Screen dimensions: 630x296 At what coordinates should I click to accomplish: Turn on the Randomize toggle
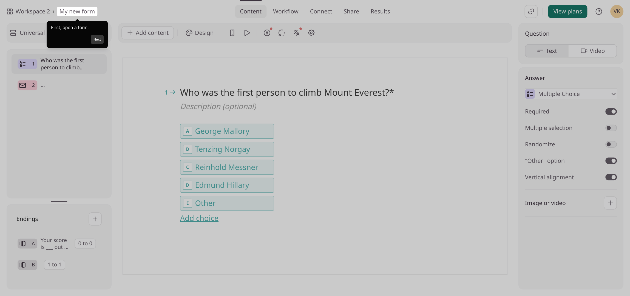coord(611,144)
